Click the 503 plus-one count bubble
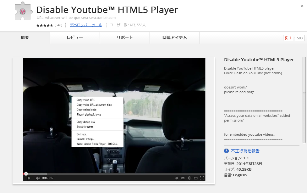The height and width of the screenshot is (193, 307). pyautogui.click(x=299, y=38)
